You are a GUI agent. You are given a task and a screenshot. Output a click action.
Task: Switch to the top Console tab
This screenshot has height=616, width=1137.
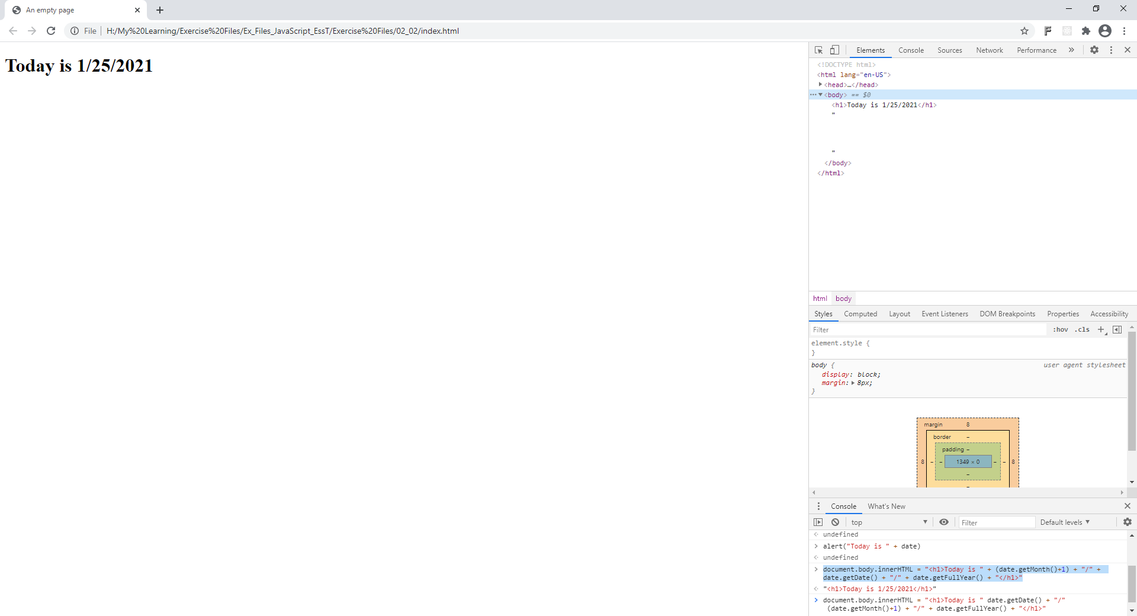(x=911, y=50)
